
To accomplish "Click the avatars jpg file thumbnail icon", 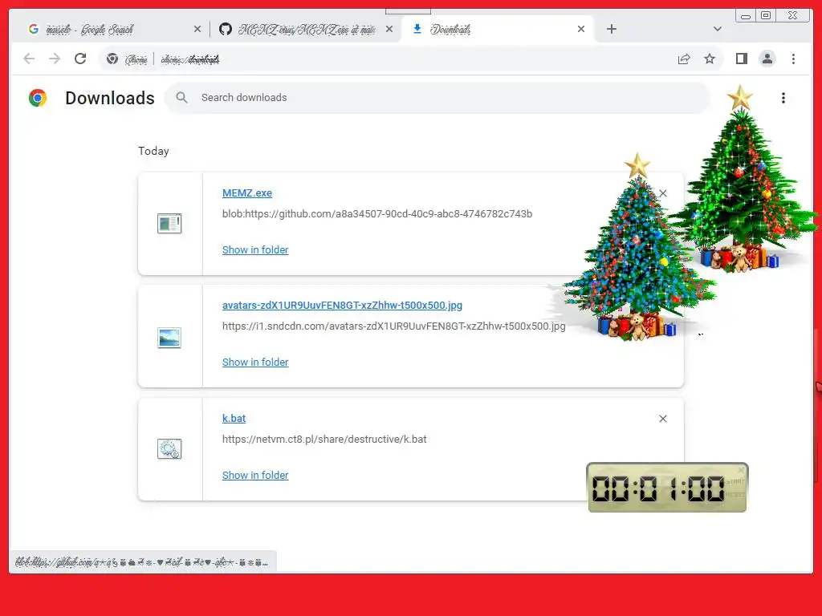I will point(169,338).
